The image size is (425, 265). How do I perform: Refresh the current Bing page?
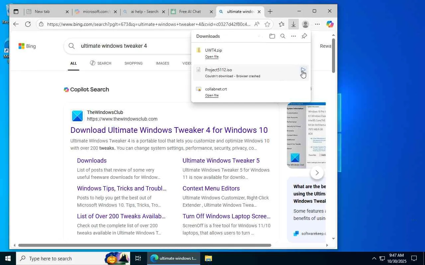tap(28, 24)
